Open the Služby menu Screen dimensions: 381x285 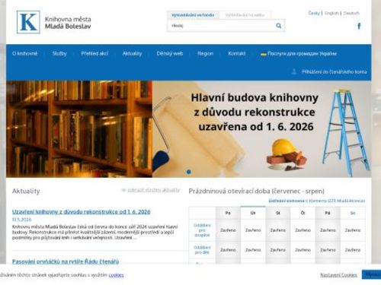[x=59, y=53]
